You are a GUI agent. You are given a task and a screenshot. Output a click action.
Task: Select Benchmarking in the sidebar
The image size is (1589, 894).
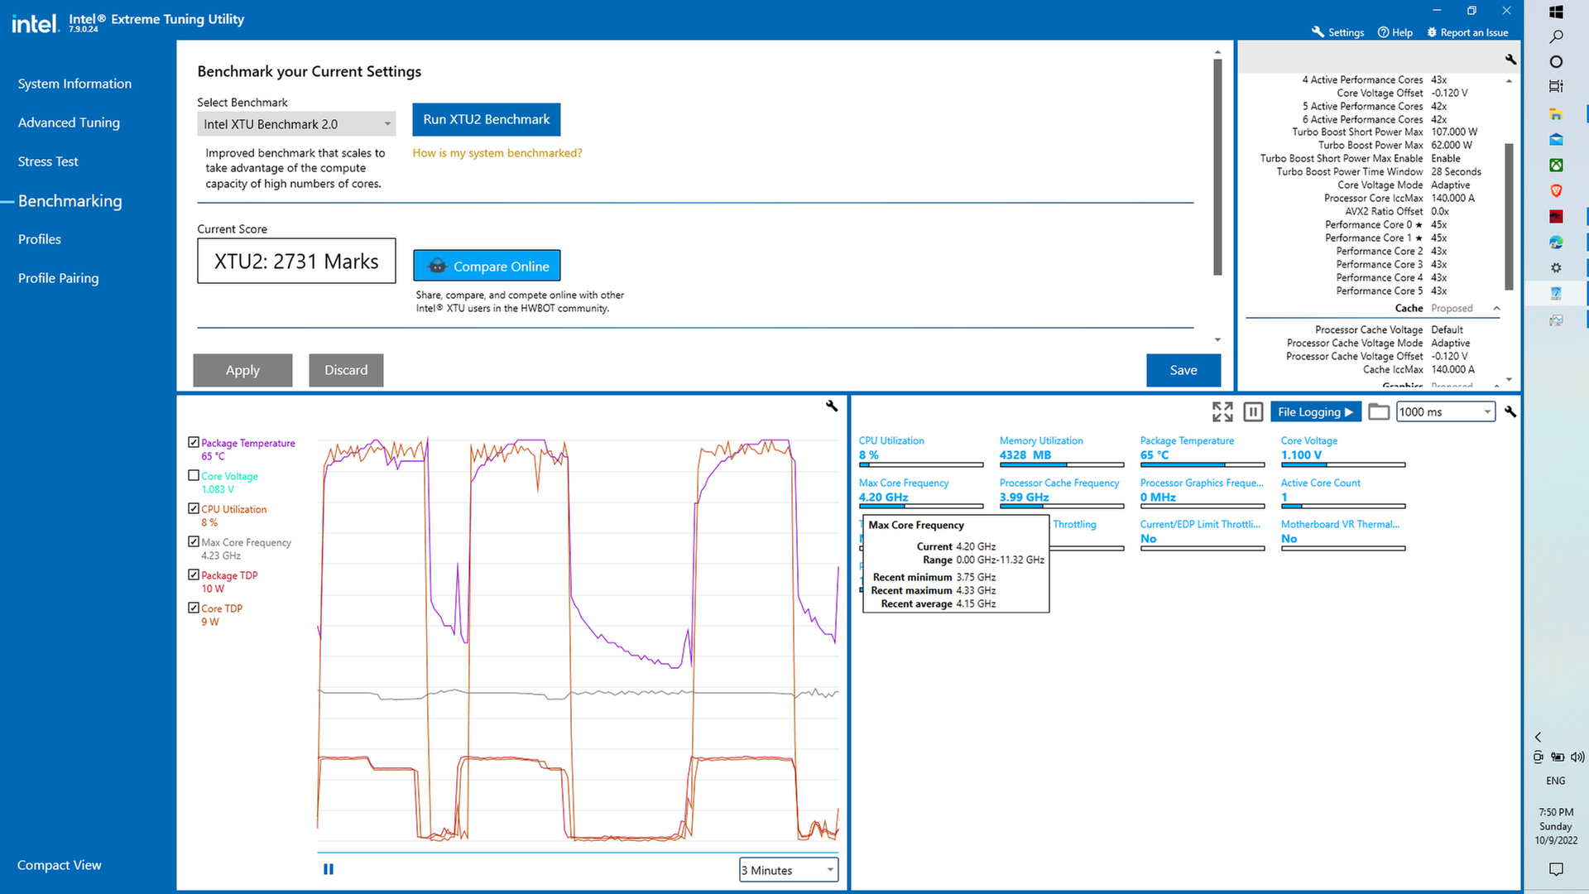coord(70,201)
